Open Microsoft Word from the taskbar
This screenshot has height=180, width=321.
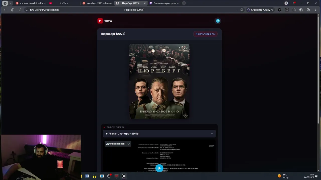click(x=87, y=176)
